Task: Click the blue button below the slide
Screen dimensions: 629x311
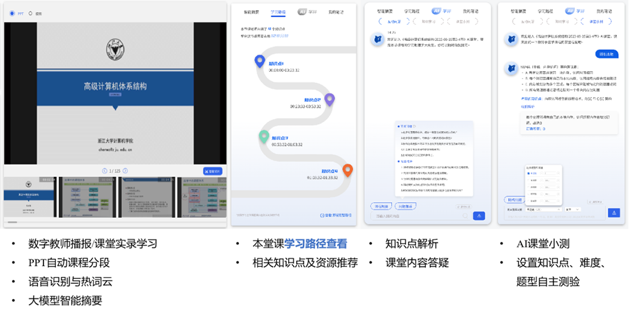Action: pos(213,171)
